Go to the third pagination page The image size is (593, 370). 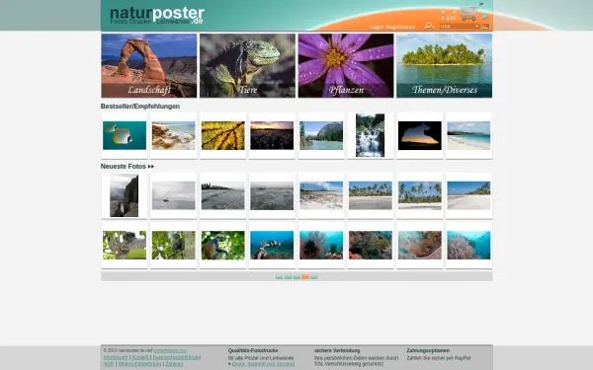coord(296,277)
